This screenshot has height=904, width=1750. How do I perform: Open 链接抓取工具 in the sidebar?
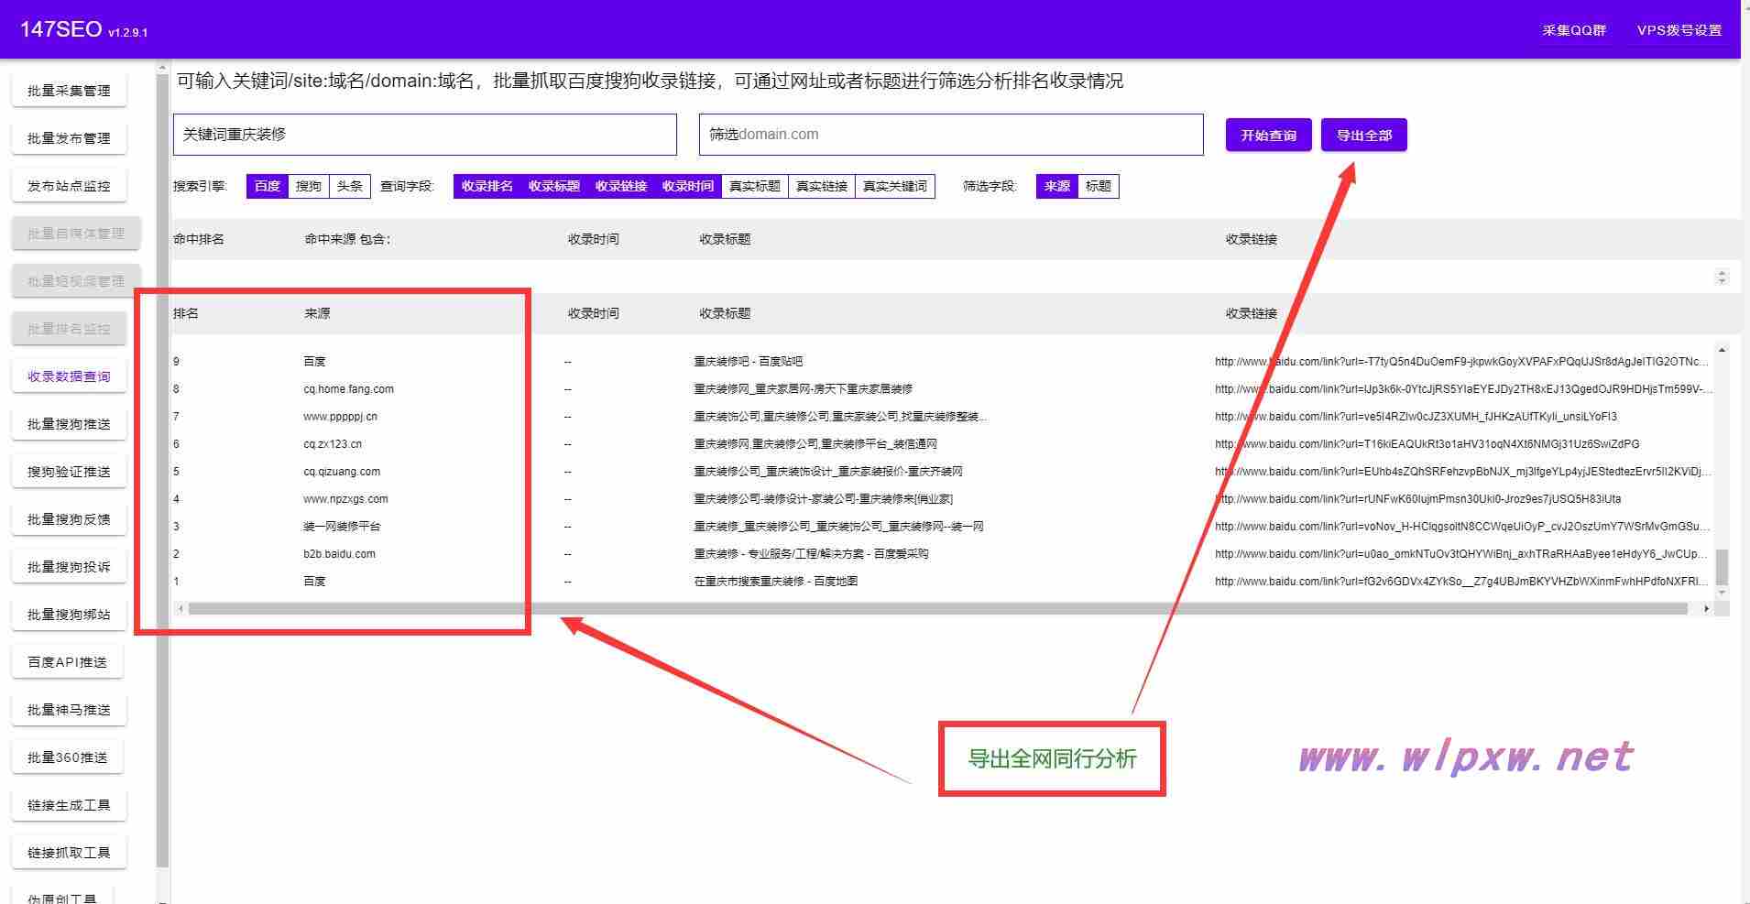(69, 853)
